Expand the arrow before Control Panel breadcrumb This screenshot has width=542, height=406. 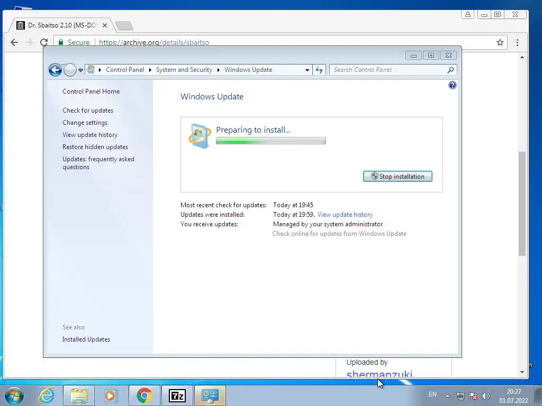coord(100,70)
